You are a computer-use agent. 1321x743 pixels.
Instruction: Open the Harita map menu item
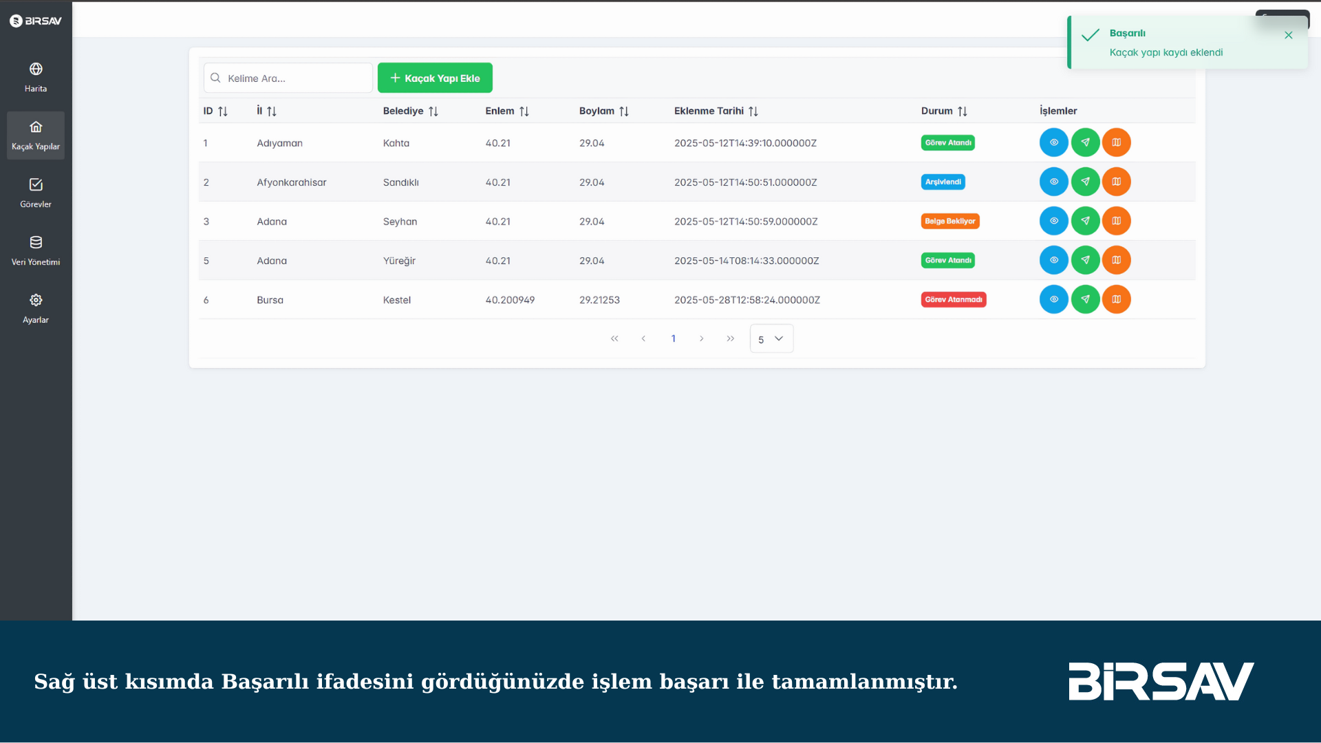(x=36, y=78)
